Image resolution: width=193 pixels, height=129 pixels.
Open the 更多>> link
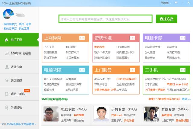coord(186,99)
